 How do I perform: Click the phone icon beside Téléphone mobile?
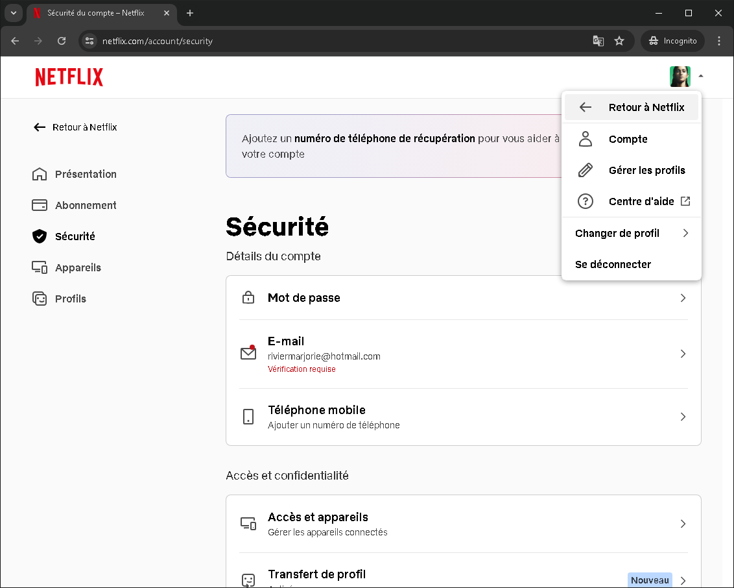tap(248, 417)
